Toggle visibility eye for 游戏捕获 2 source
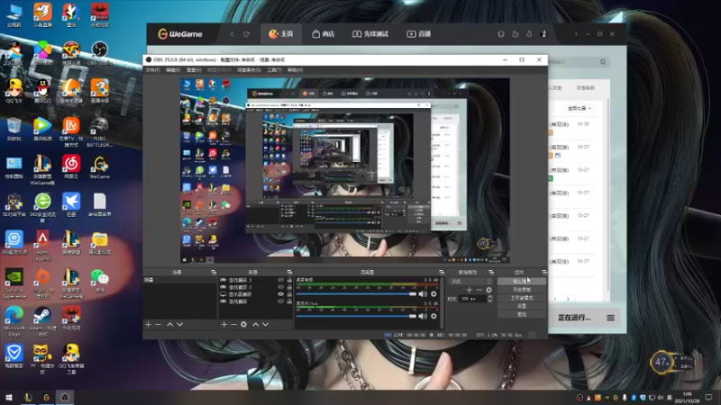This screenshot has height=405, width=721. (280, 287)
